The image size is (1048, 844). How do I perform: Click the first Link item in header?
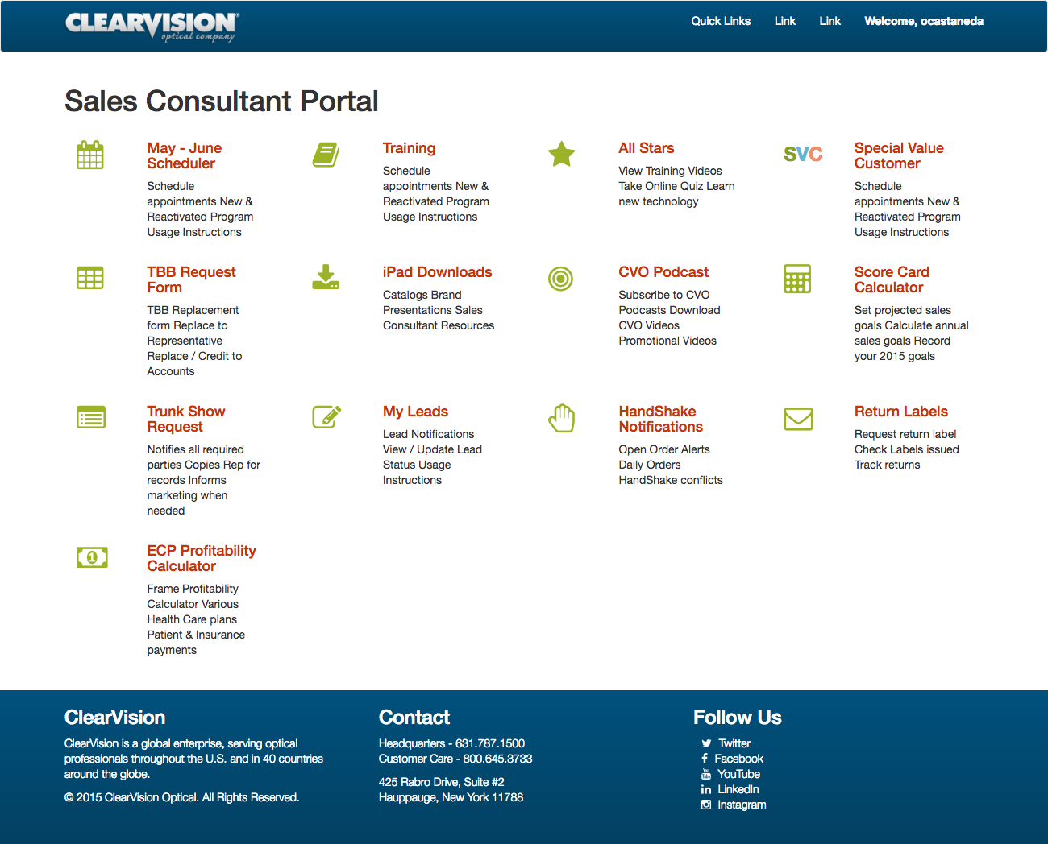pos(785,21)
